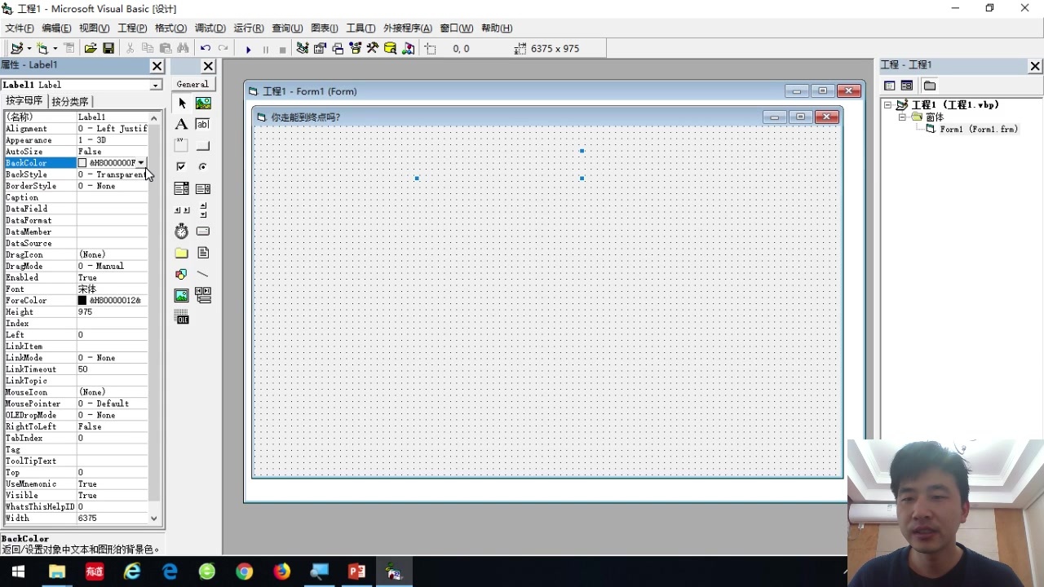Viewport: 1044px width, 587px height.
Task: Open PowerPoint from the Windows taskbar
Action: pyautogui.click(x=356, y=572)
